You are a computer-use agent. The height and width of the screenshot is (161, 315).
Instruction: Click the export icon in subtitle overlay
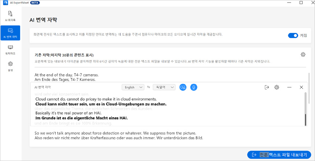[267, 87]
